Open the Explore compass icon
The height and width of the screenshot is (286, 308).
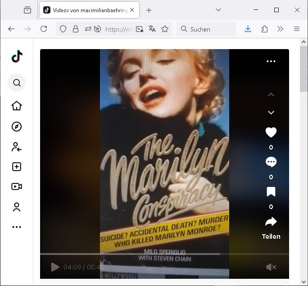click(17, 127)
